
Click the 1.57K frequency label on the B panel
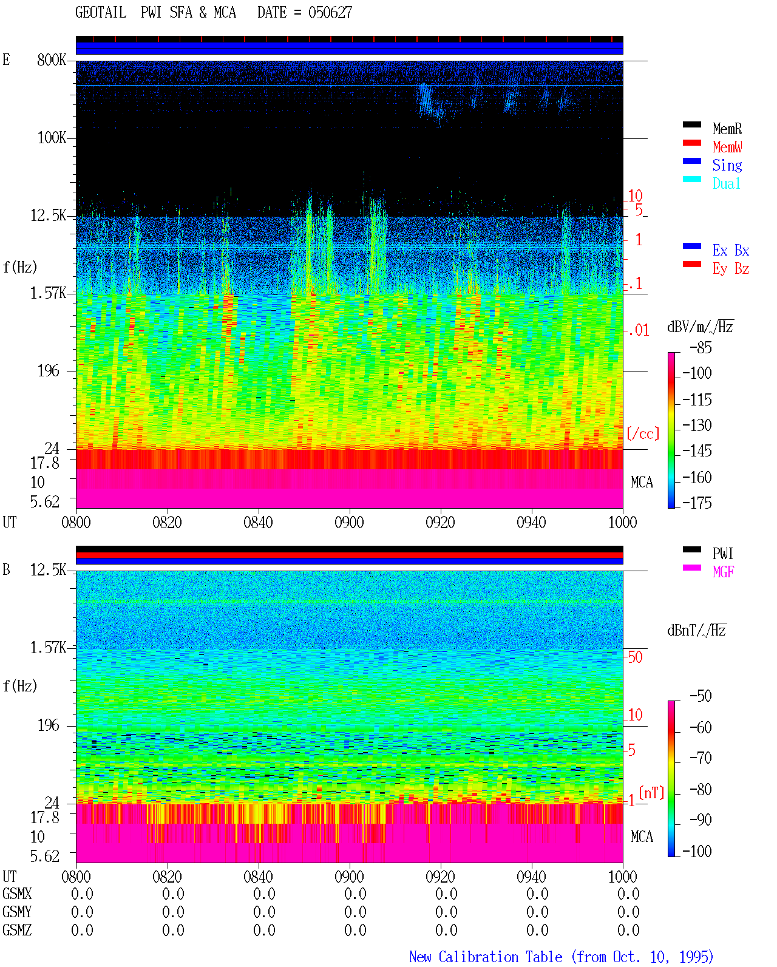point(48,648)
